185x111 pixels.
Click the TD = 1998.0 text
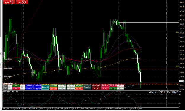click(x=172, y=92)
